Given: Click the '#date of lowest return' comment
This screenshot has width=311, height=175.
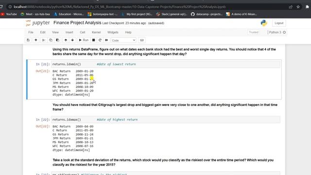Looking at the screenshot, I should 116,64.
